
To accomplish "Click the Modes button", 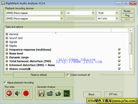I will (127, 11).
